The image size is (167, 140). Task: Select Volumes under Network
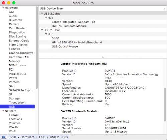(x=15, y=123)
